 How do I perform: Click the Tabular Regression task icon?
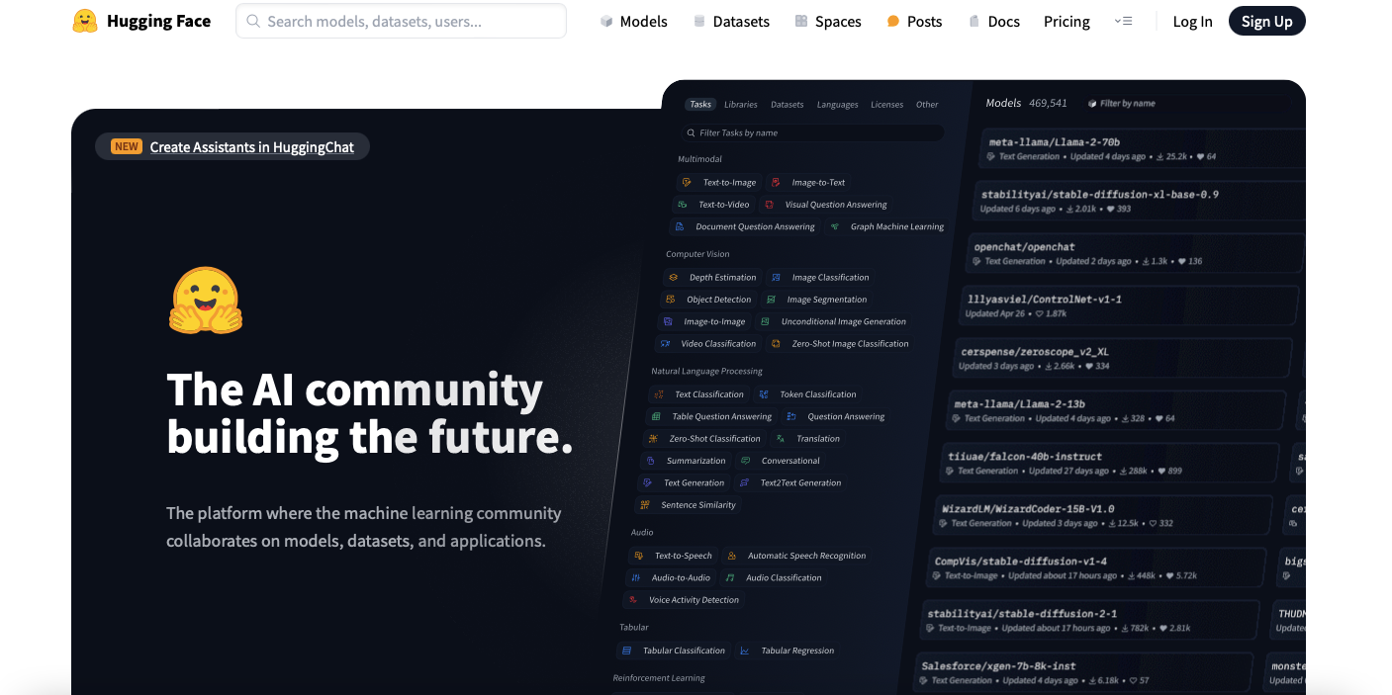point(745,651)
